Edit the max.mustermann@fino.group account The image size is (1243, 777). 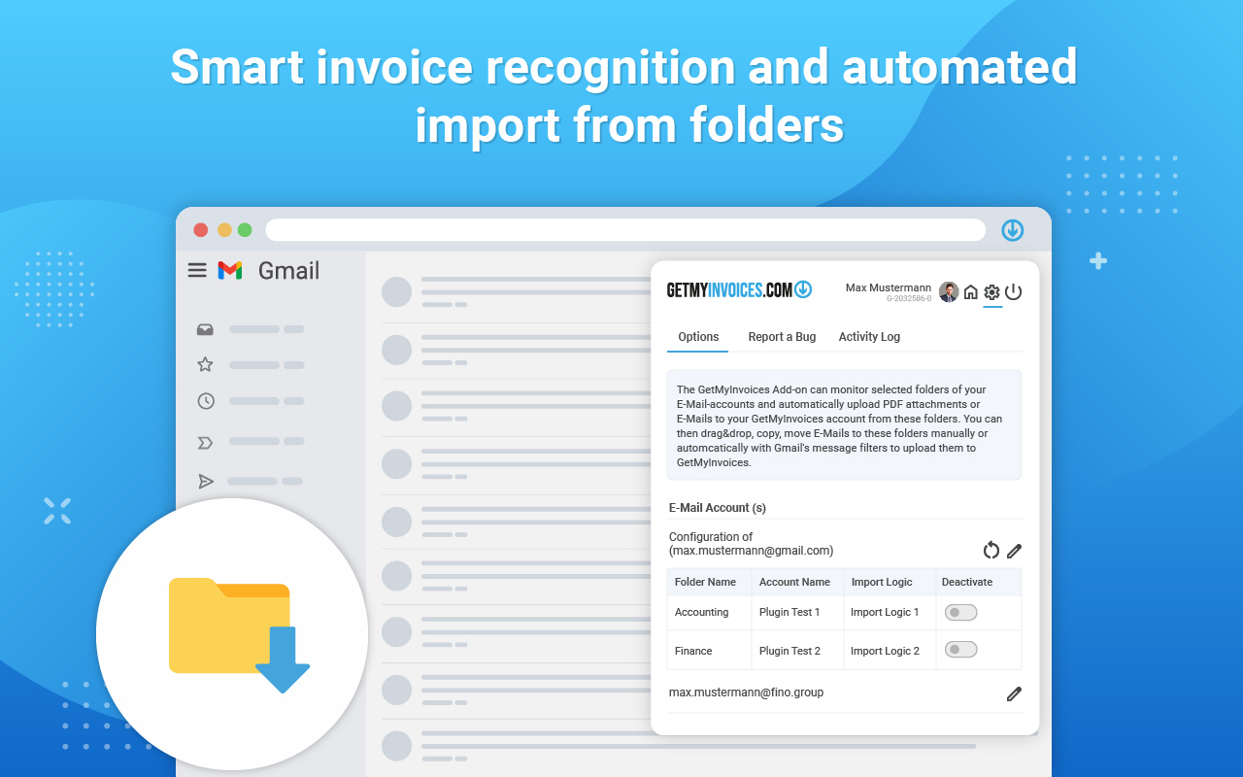[x=1014, y=693]
